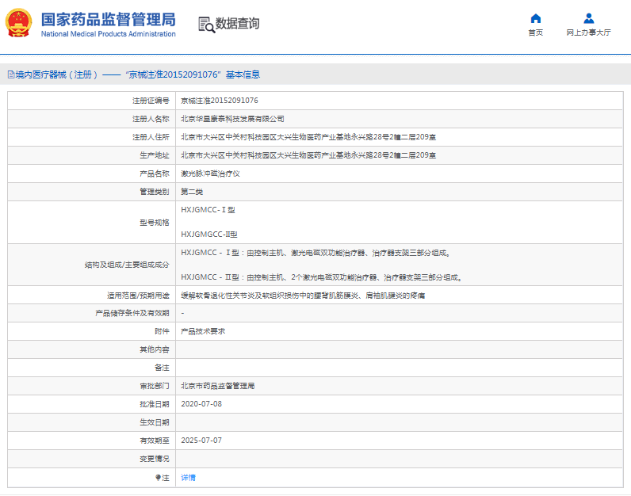Click approval department 北京市药品监督管理局
Screen dimensions: 631x496
pyautogui.click(x=218, y=386)
